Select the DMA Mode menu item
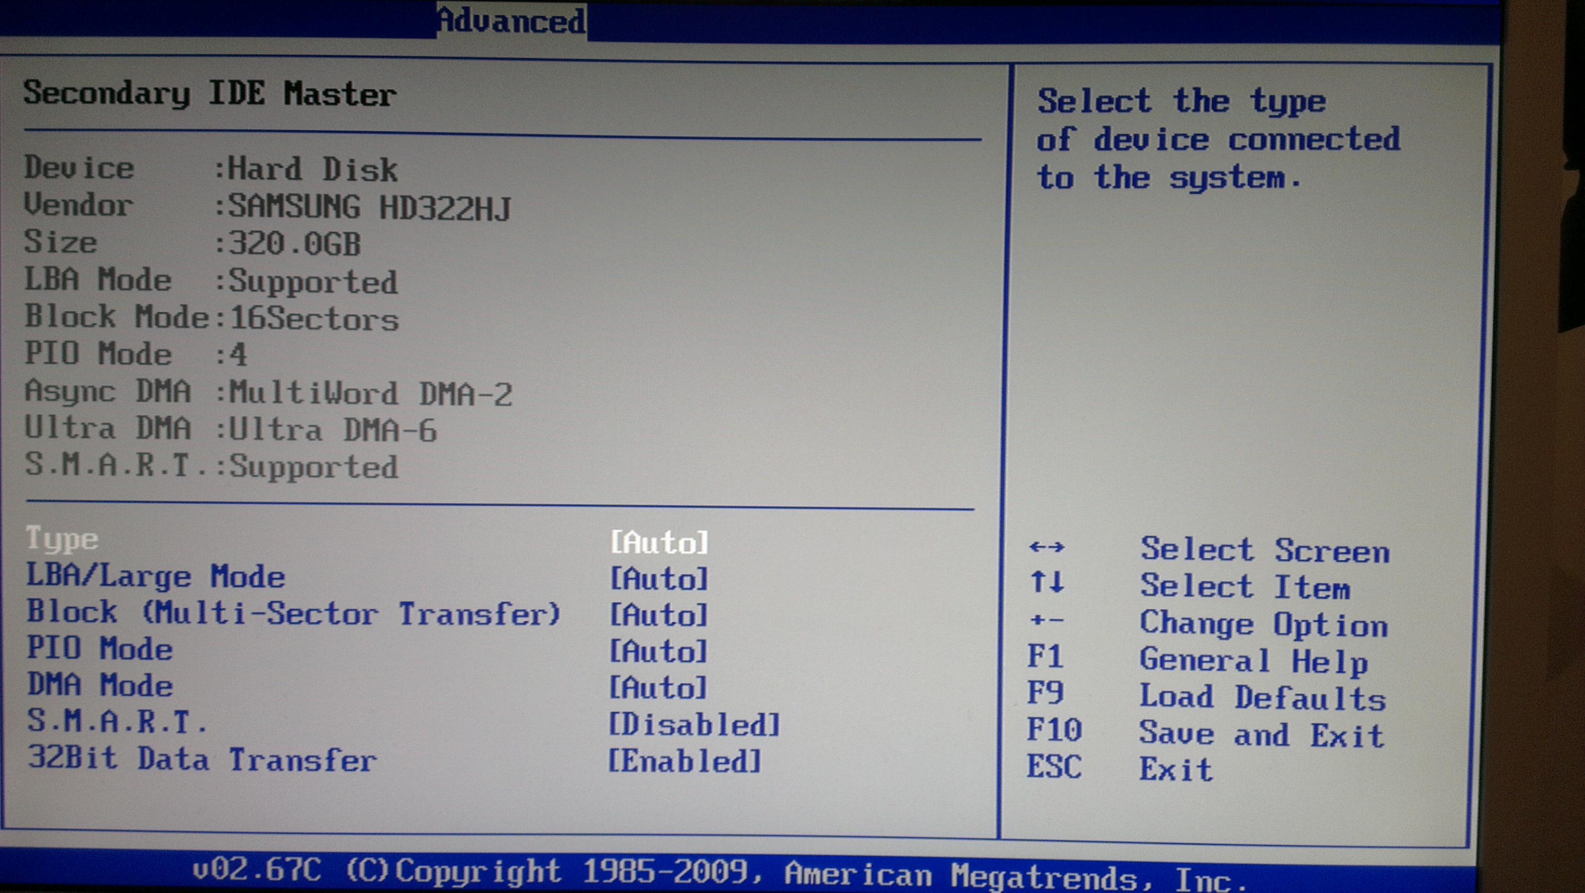The width and height of the screenshot is (1585, 893). click(x=100, y=685)
